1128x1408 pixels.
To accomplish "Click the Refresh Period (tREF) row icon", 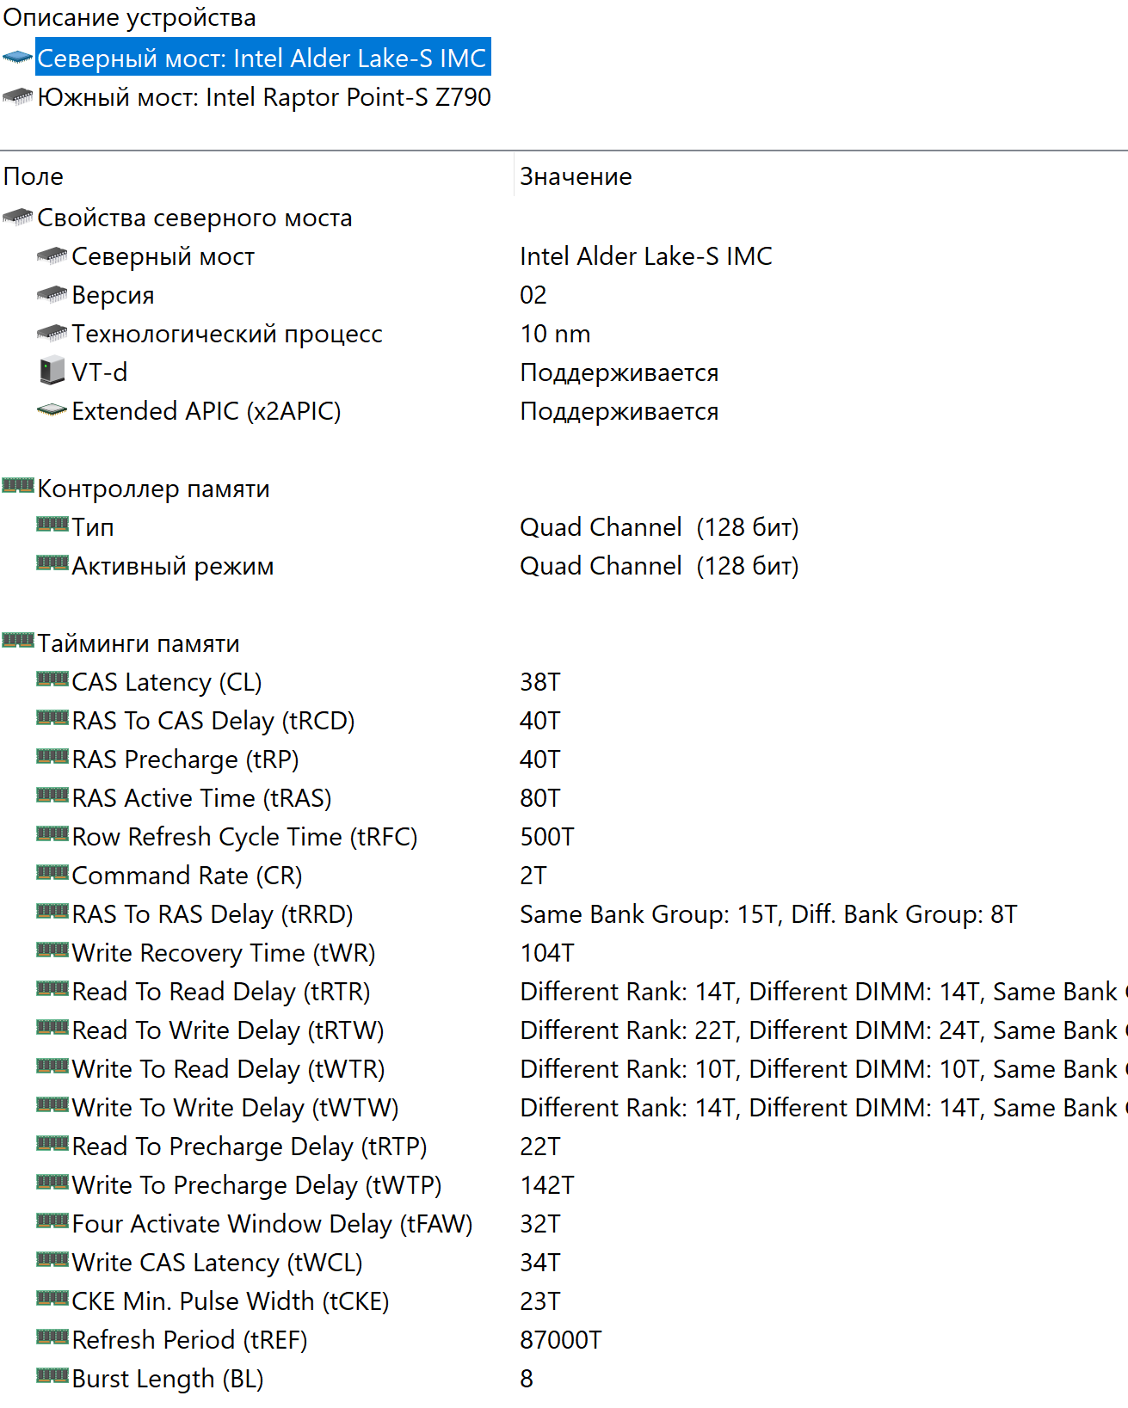I will [52, 1337].
